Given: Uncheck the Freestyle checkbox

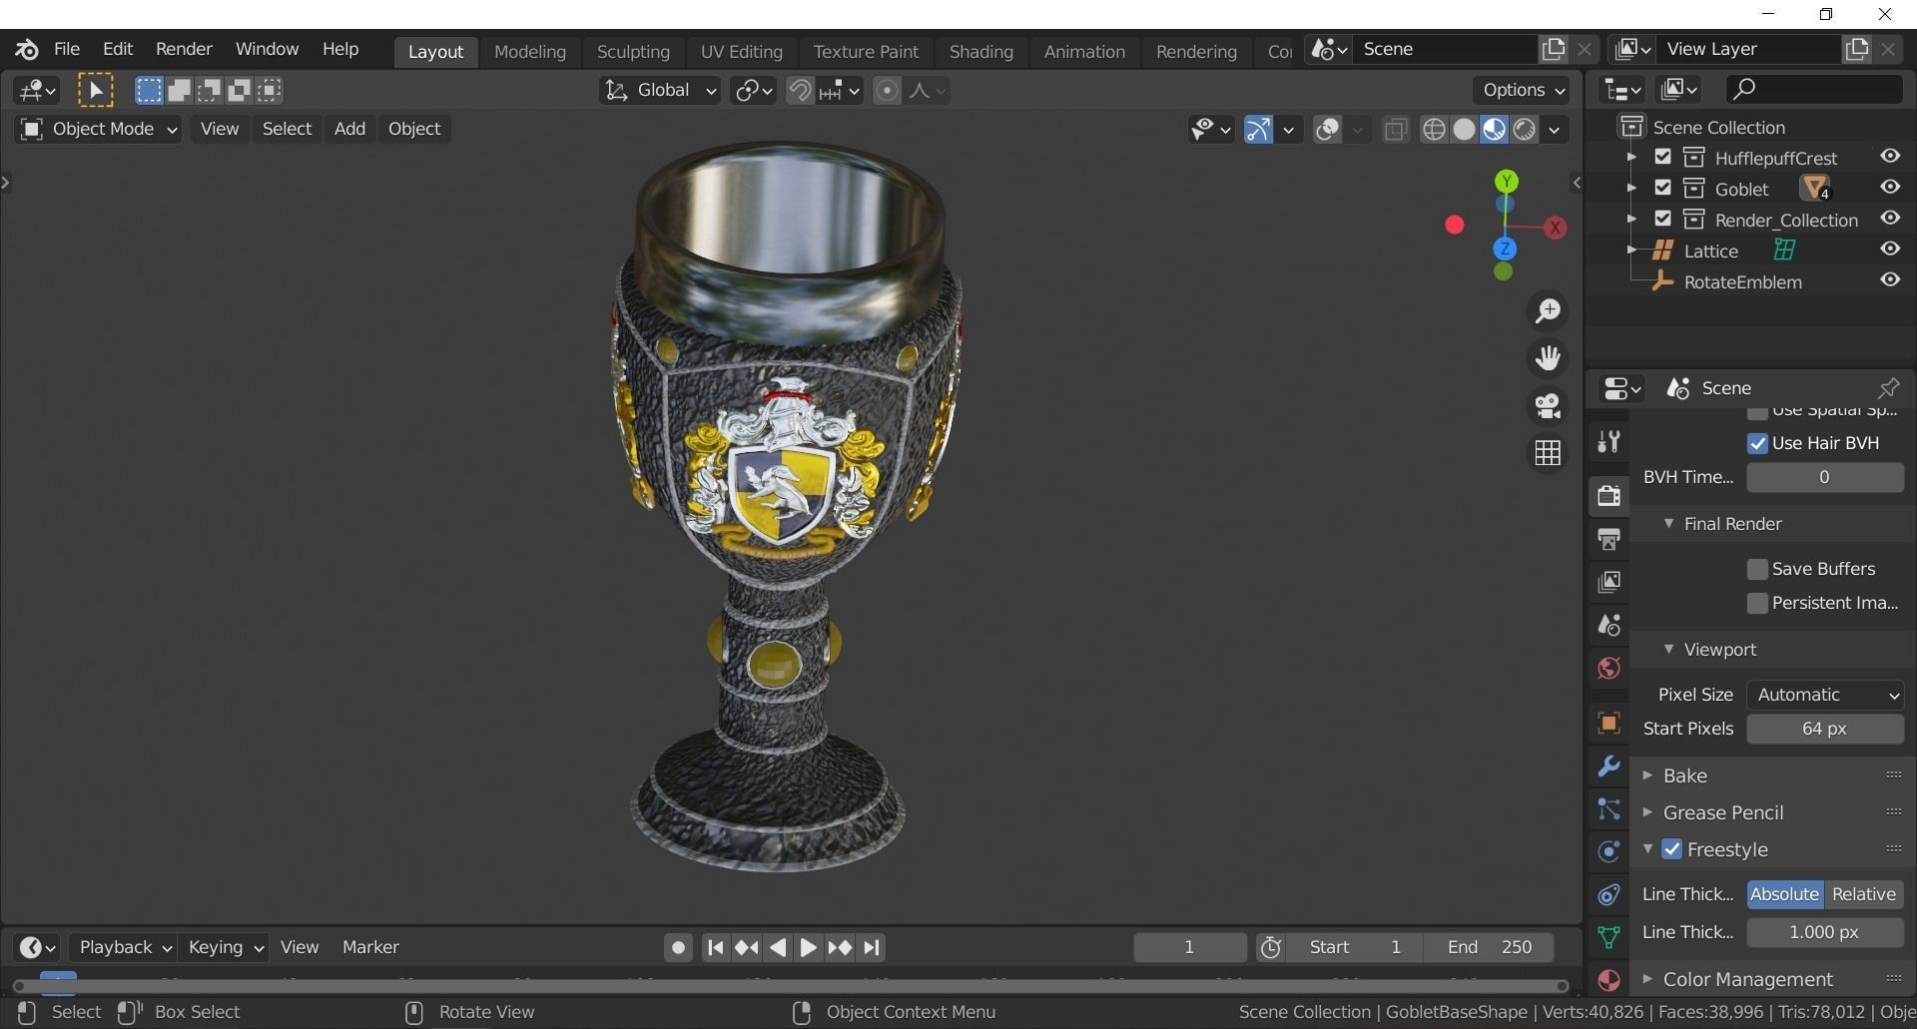Looking at the screenshot, I should (1672, 849).
